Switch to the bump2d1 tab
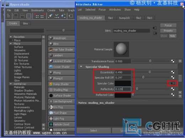This screenshot has height=138, width=185. pos(125,18)
